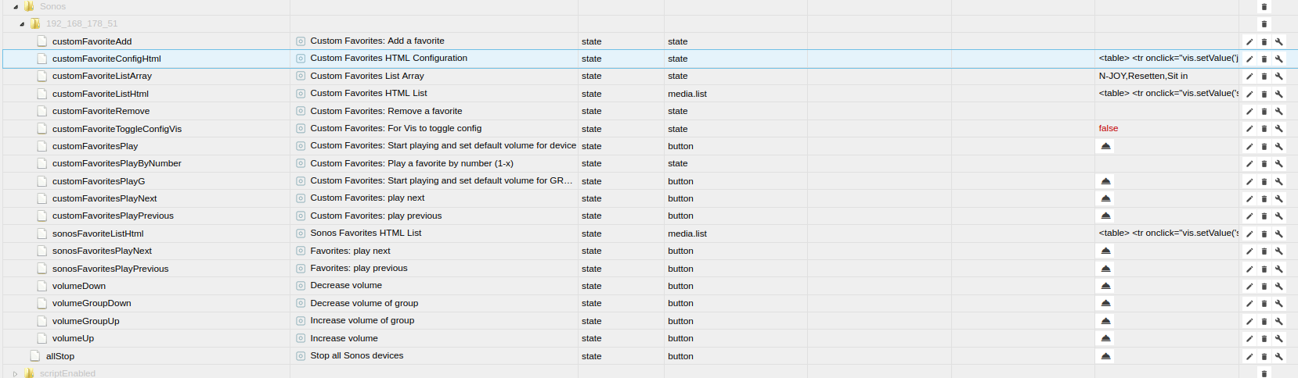Click customFavoriteConfigHtml's table HTML value

[x=1168, y=58]
